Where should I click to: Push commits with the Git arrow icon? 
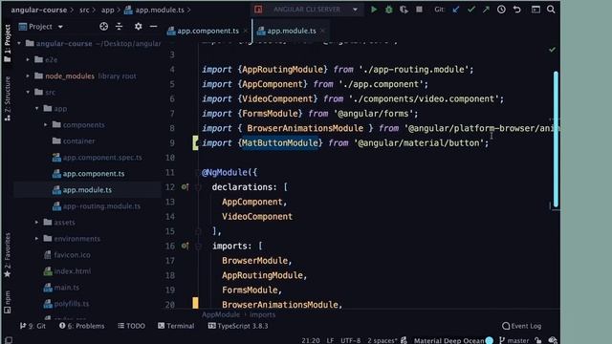click(x=486, y=10)
